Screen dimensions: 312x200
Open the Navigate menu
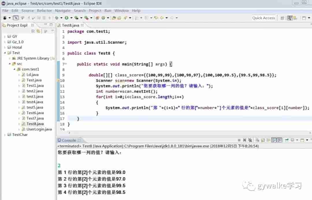[x=63, y=11]
